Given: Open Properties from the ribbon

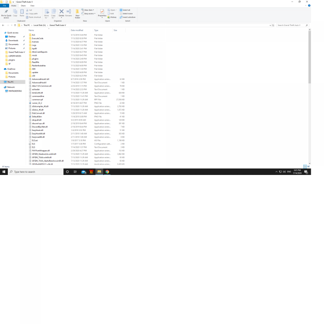Looking at the screenshot, I should (x=102, y=13).
